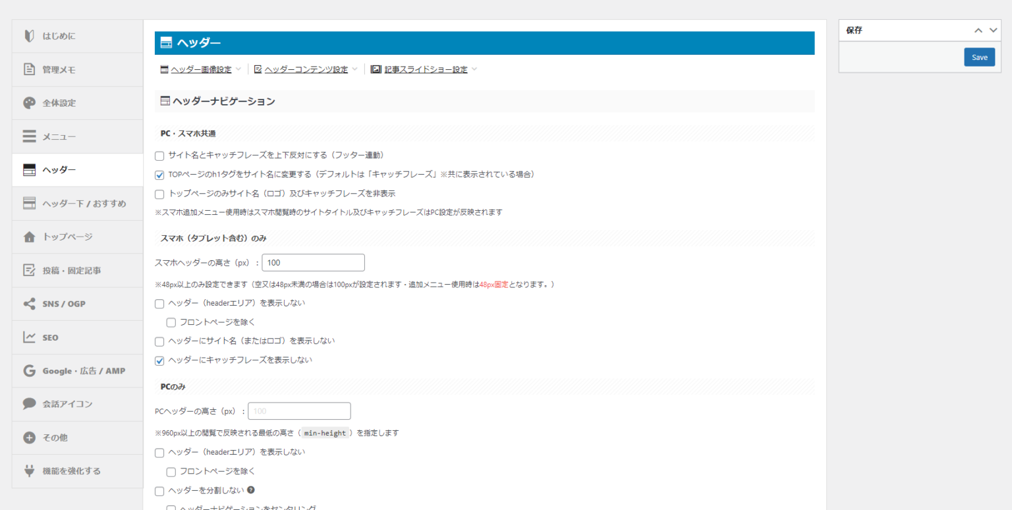The image size is (1012, 510).
Task: Select the SNS / OGP share icon
Action: click(29, 304)
